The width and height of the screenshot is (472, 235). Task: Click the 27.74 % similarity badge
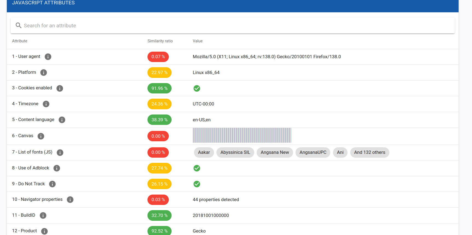[x=160, y=168]
